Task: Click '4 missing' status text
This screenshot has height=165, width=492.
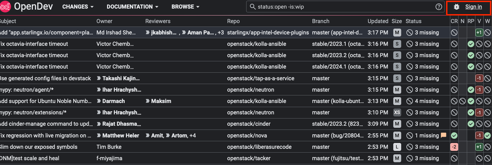Action: [x=427, y=101]
